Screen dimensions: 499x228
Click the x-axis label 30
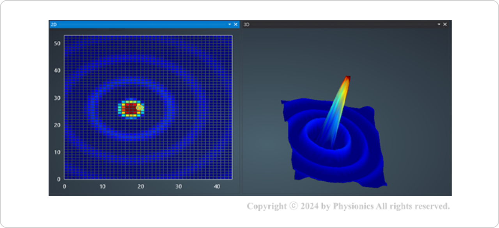(179, 187)
